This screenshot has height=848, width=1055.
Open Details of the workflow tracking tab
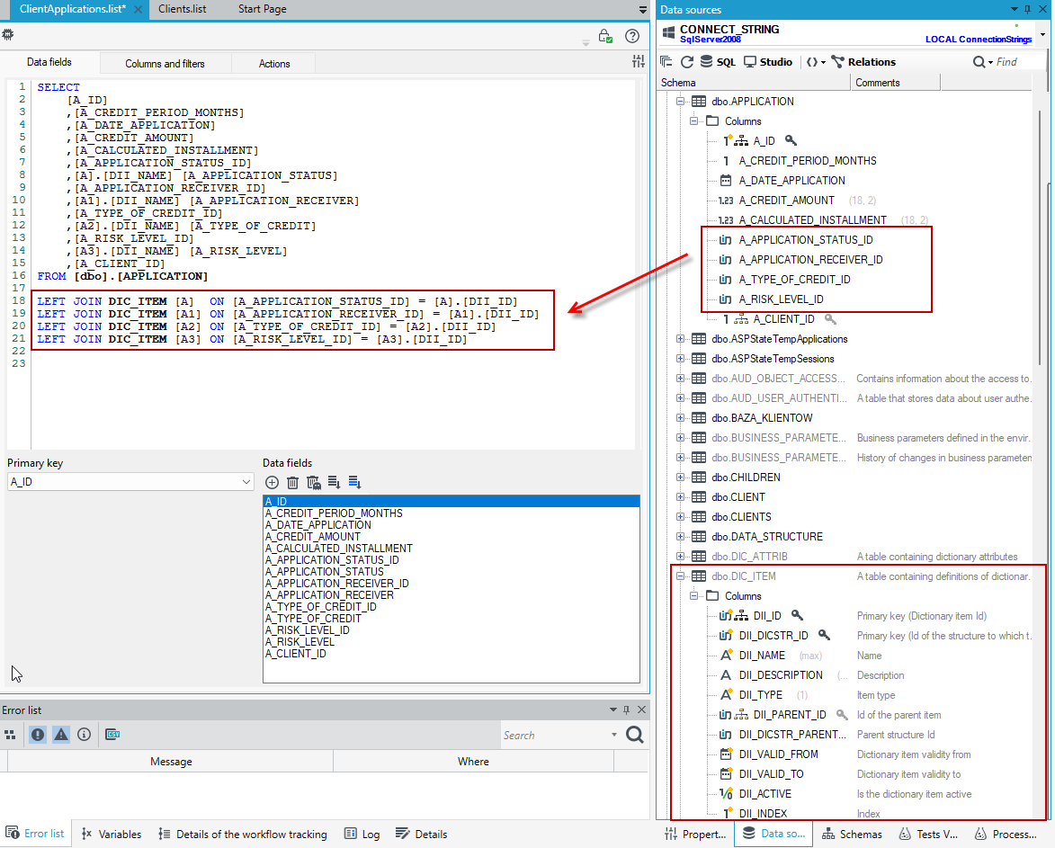[243, 834]
